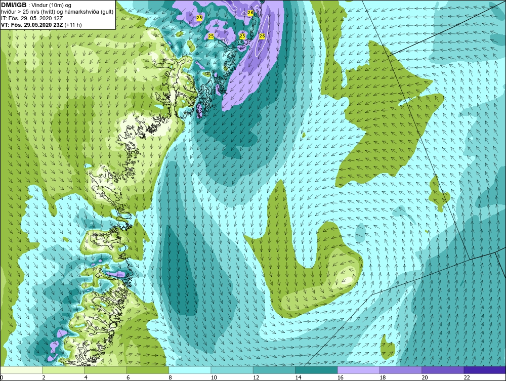This screenshot has height=381, width=506.
Task: Select the 2–4 m/s light green legend swatch
Action: click(63, 370)
